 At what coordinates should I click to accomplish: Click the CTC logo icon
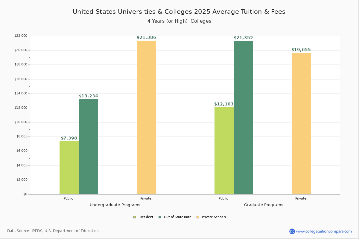pos(292,231)
